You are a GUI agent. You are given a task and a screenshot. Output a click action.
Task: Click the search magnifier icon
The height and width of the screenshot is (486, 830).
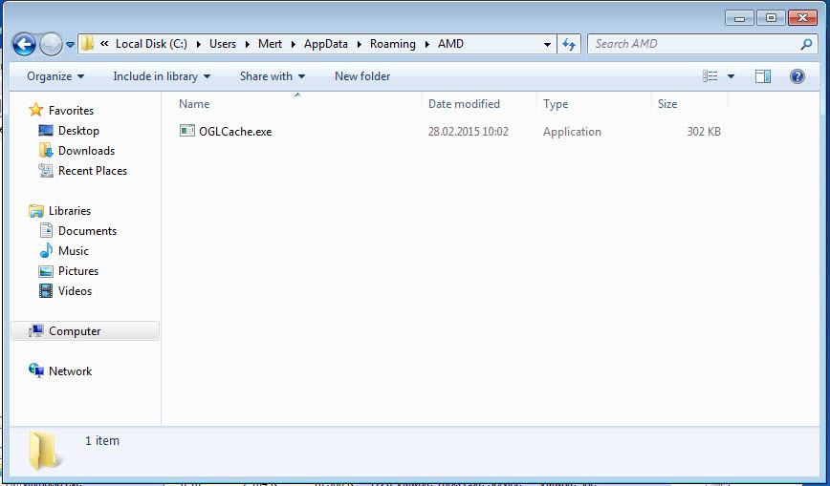click(x=806, y=44)
